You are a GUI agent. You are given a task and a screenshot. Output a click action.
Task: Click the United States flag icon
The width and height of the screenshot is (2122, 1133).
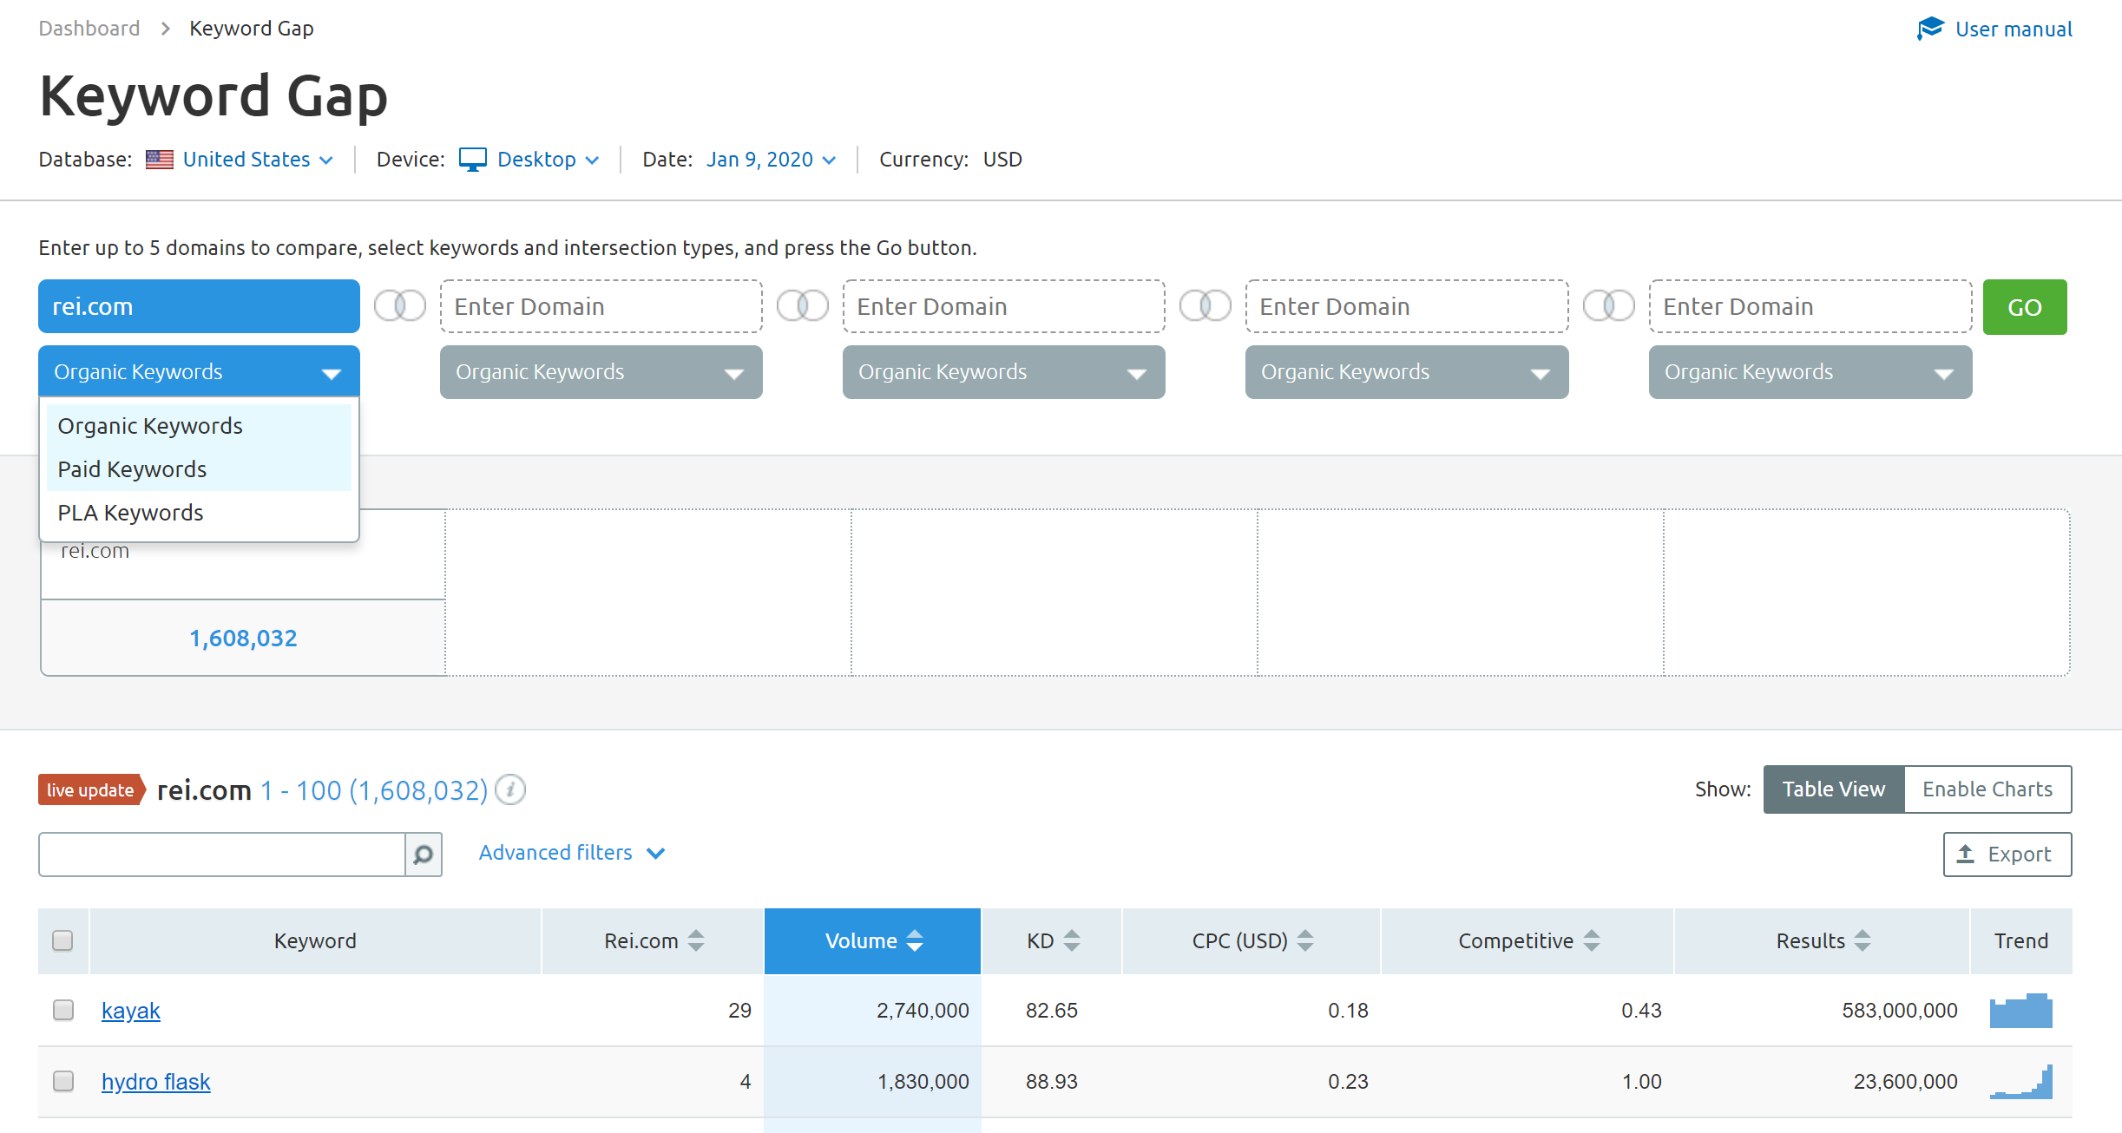pyautogui.click(x=159, y=160)
